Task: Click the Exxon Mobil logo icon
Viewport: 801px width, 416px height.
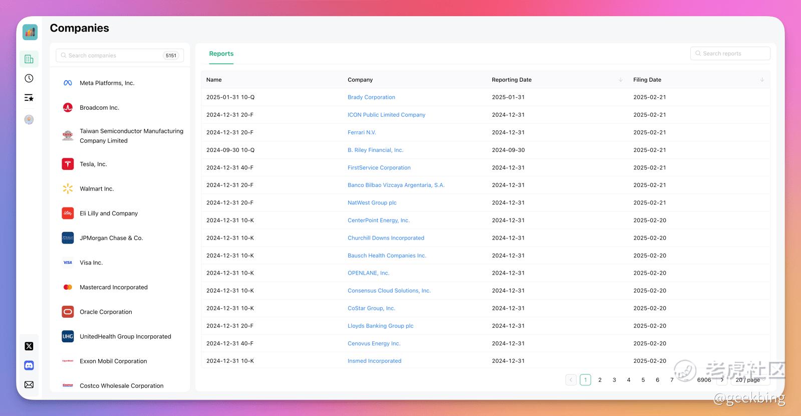Action: (x=68, y=361)
